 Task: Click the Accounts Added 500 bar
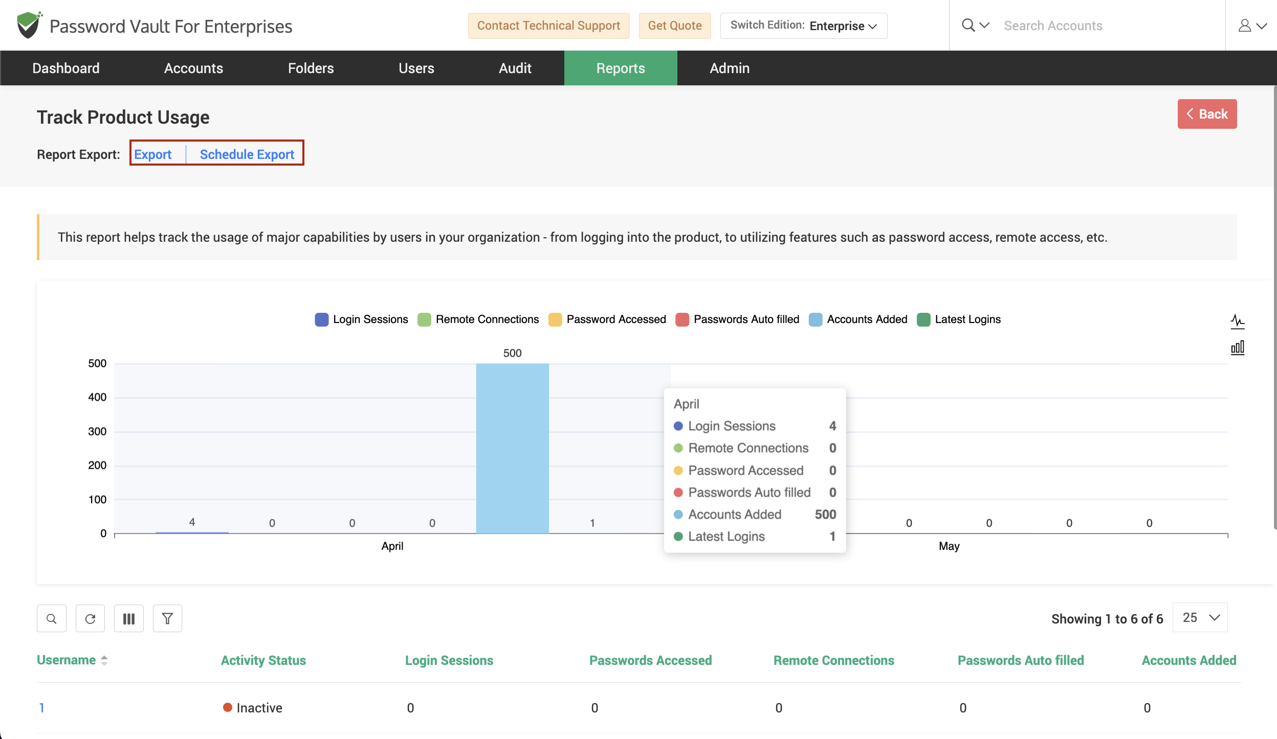[512, 448]
